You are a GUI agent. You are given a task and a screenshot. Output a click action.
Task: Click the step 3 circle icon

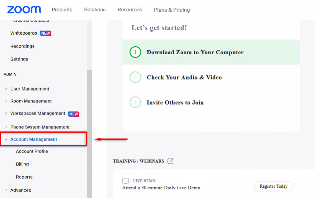tap(135, 103)
